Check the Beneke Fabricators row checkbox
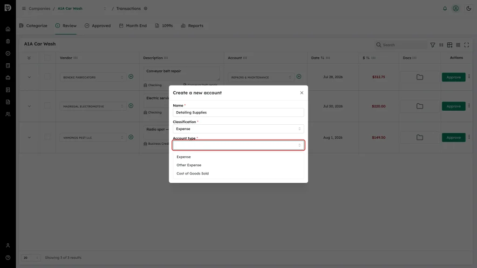Viewport: 477px width, 268px height. [47, 77]
